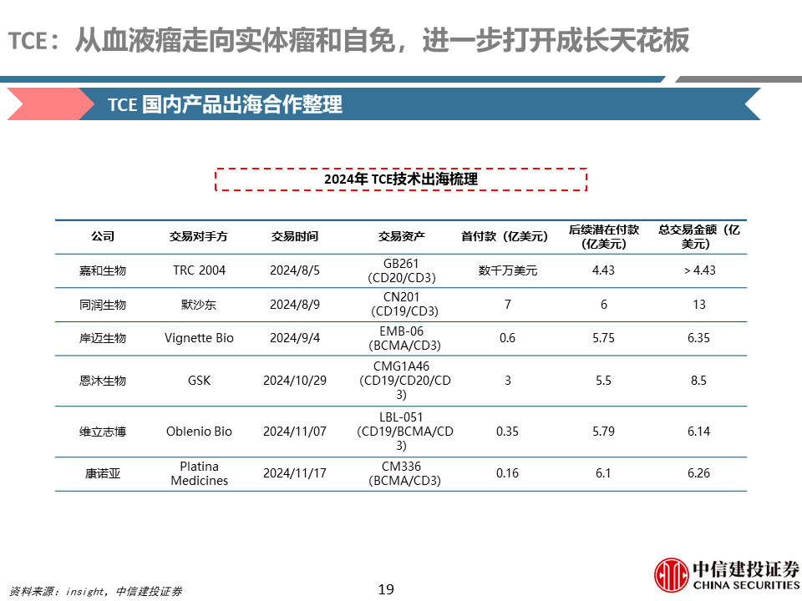802x601 pixels.
Task: Click total value 13 in 同润生物 row
Action: coord(699,305)
